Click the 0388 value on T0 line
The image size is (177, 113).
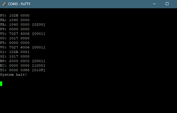25,70
